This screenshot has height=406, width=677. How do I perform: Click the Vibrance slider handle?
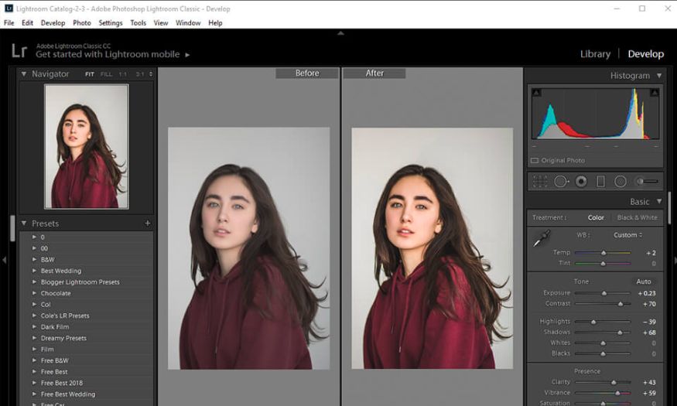[617, 393]
